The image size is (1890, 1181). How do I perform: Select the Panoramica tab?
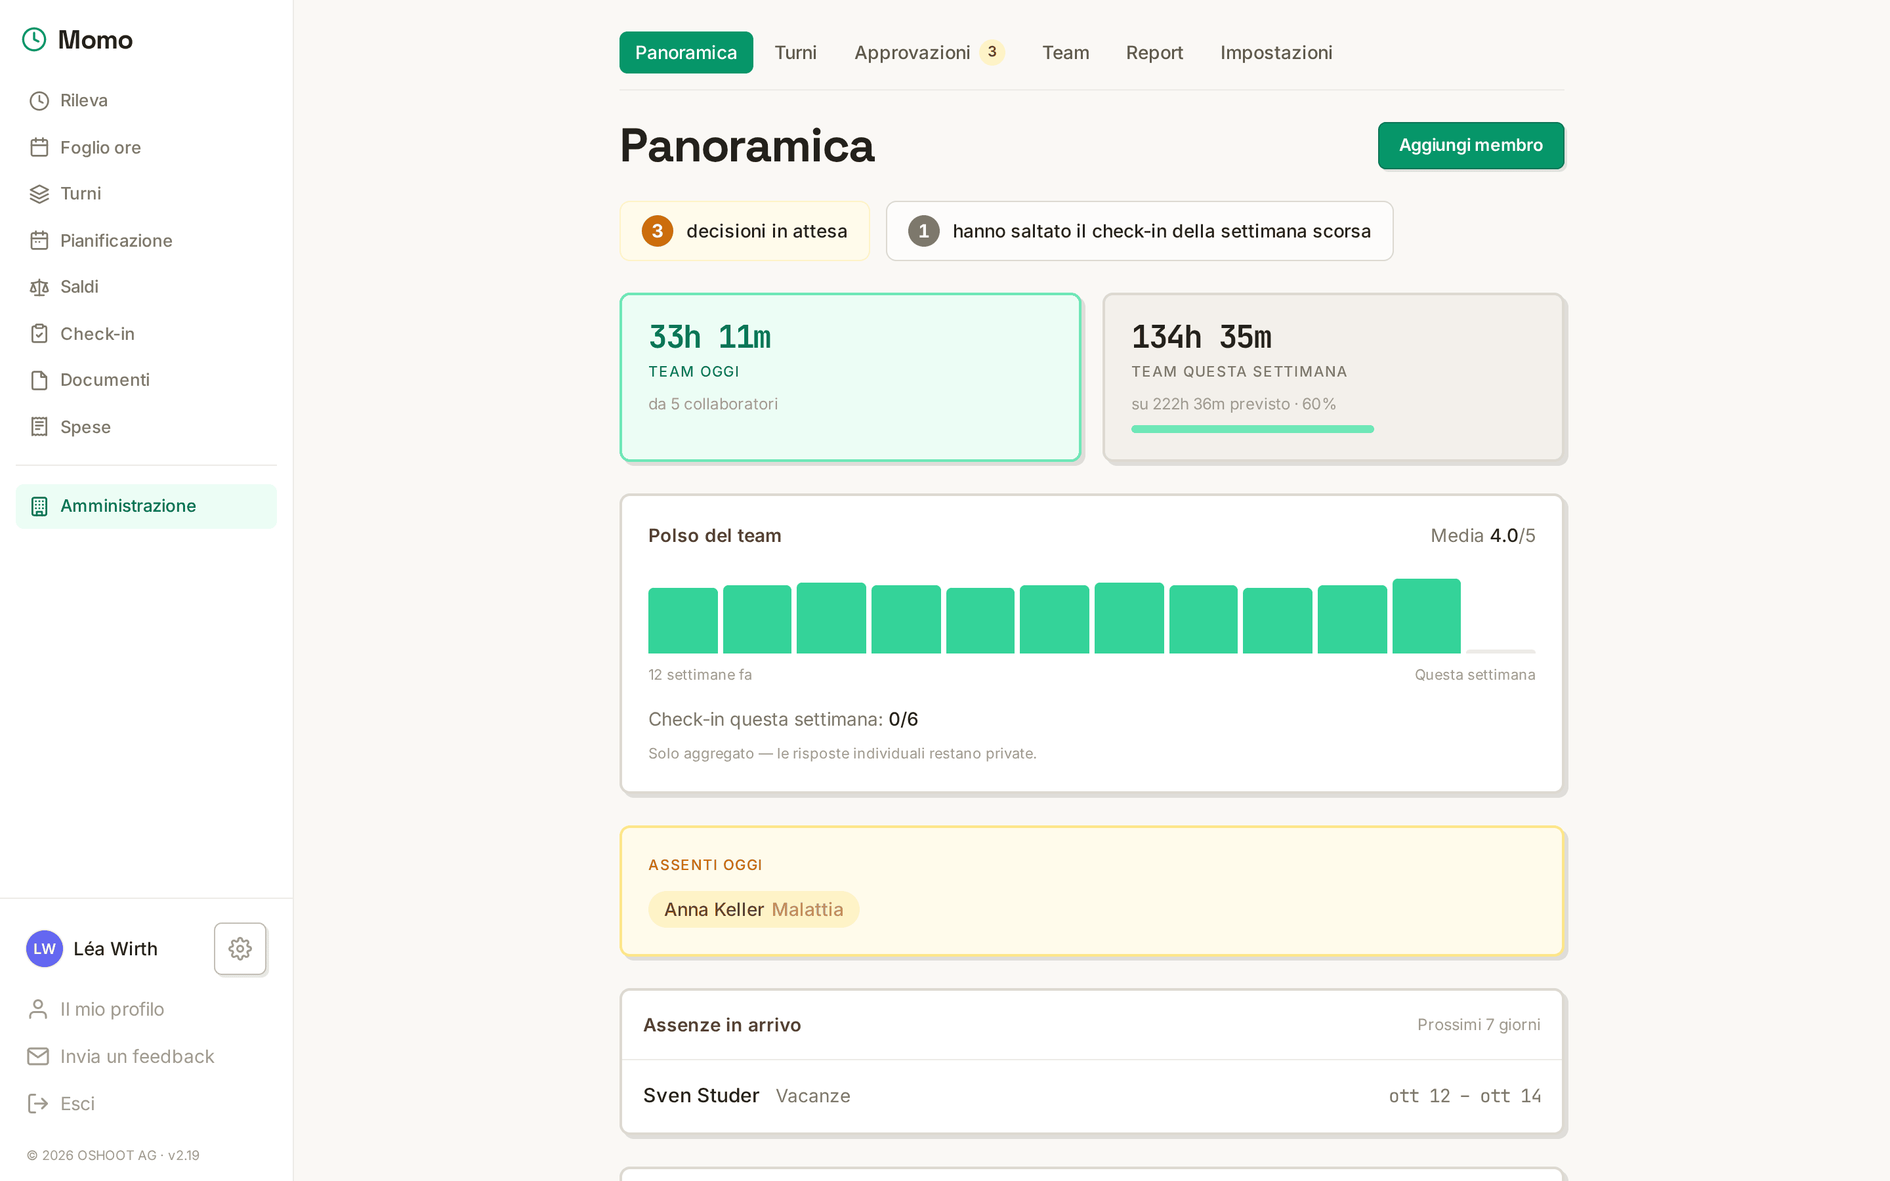pyautogui.click(x=686, y=52)
